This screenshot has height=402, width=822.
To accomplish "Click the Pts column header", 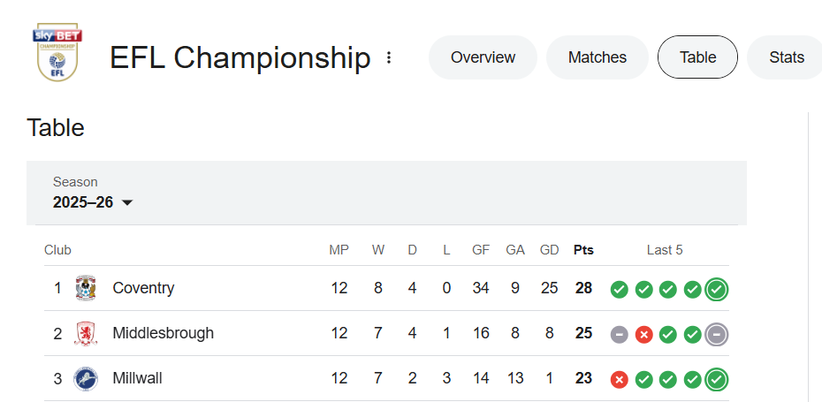I will click(x=583, y=250).
